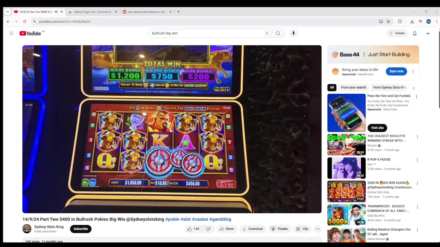Open the #pokie hashtag link

[x=172, y=219]
